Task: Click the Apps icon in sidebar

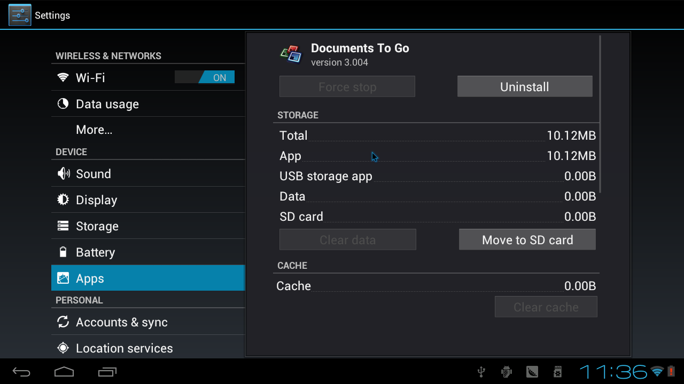Action: 63,278
